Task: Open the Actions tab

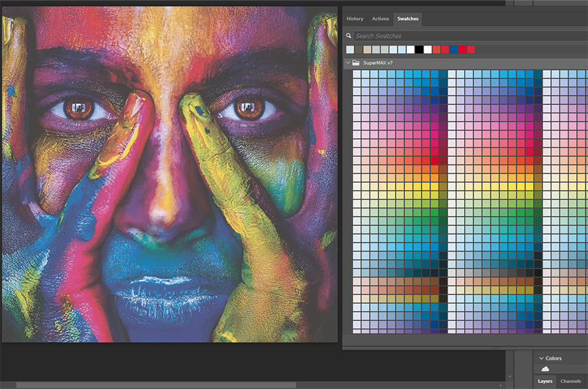Action: [x=380, y=19]
